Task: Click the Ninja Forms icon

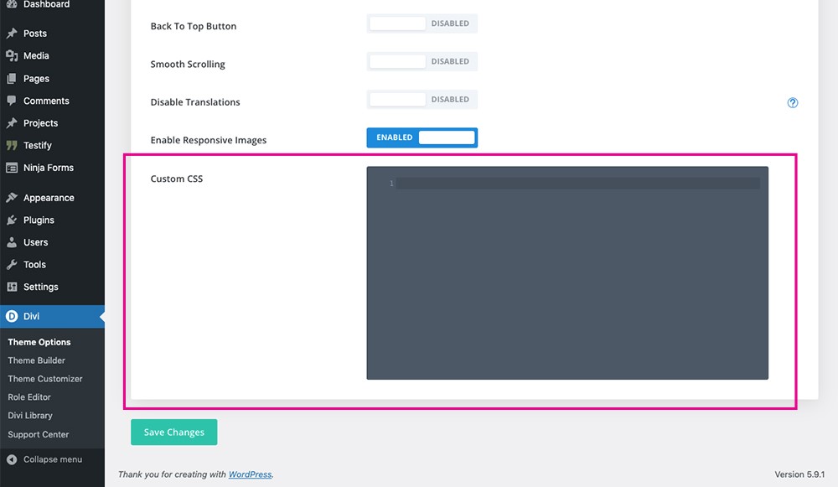Action: click(x=12, y=168)
